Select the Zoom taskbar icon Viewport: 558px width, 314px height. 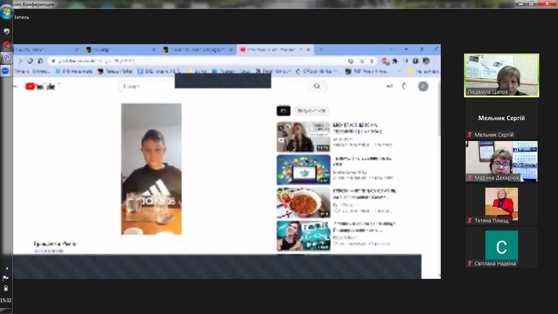coord(6,71)
